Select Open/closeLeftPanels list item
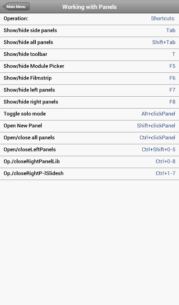 tap(89, 150)
